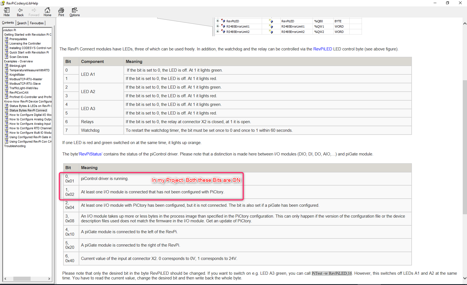Open How to Configure Analog Output topic
The image size is (467, 285).
[x=30, y=119]
